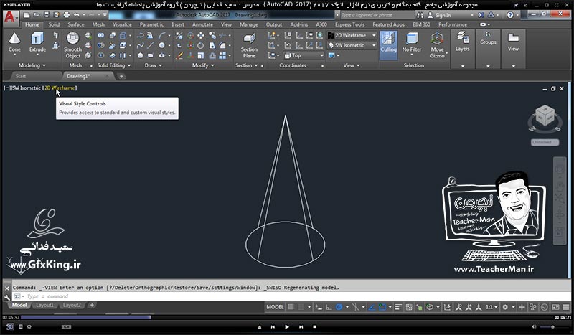Open the Annotate ribbon tab
Screen dimensions: 574x335
pyautogui.click(x=202, y=24)
